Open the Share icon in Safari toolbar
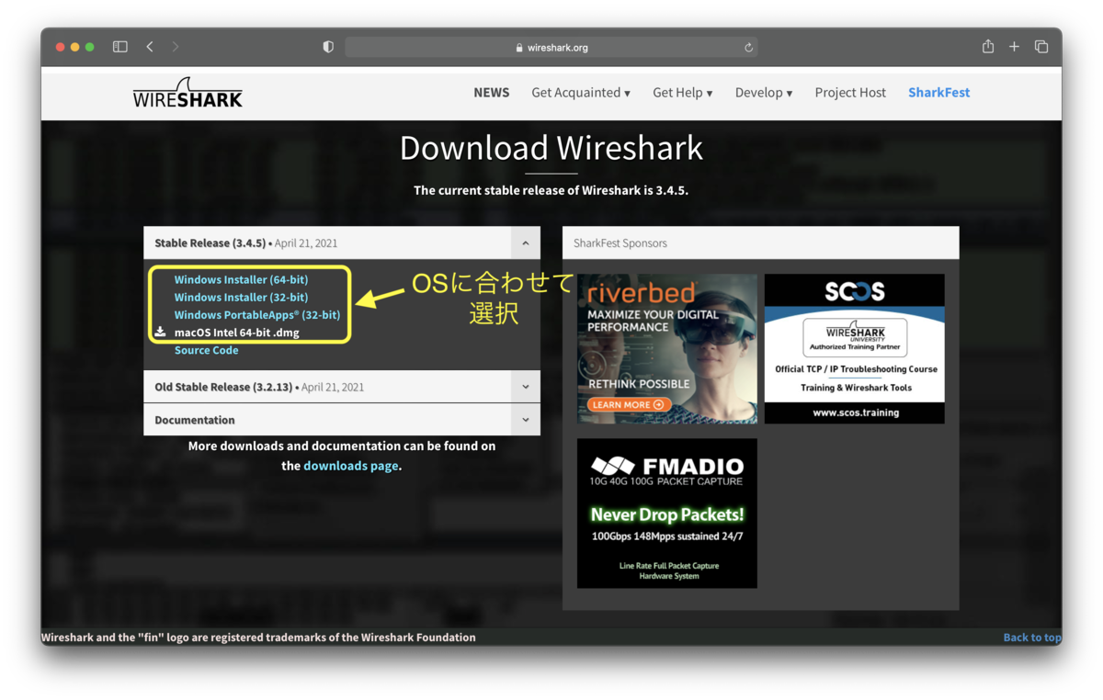Viewport: 1103px width, 700px height. point(988,46)
